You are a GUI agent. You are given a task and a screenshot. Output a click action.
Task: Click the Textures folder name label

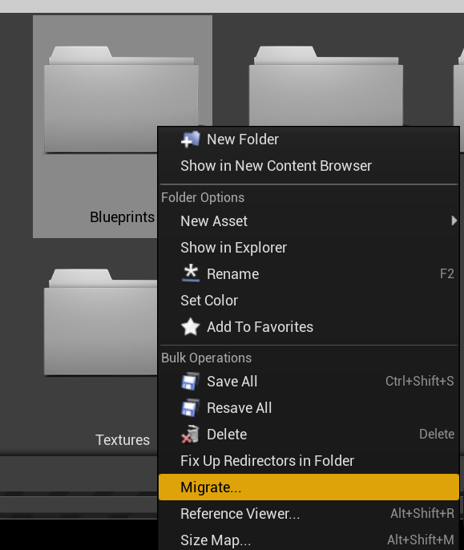123,440
